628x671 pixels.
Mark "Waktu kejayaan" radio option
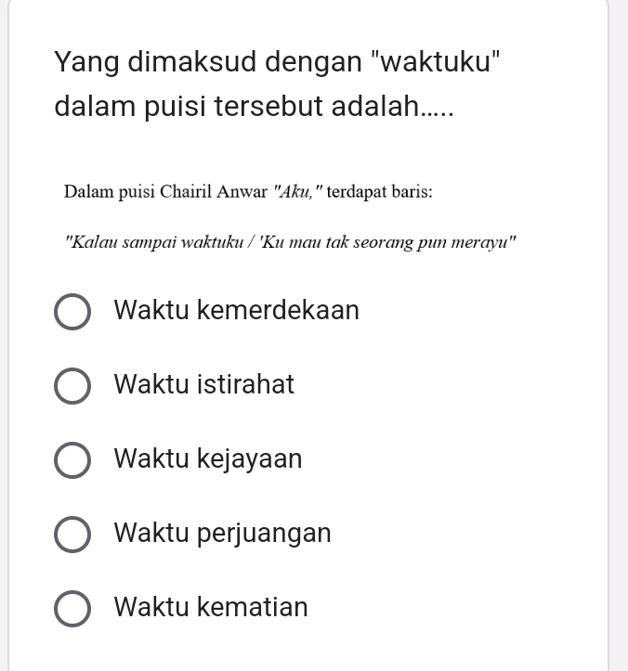72,460
